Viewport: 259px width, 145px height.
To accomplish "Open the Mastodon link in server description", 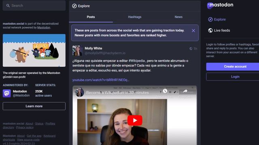I will click(x=44, y=28).
